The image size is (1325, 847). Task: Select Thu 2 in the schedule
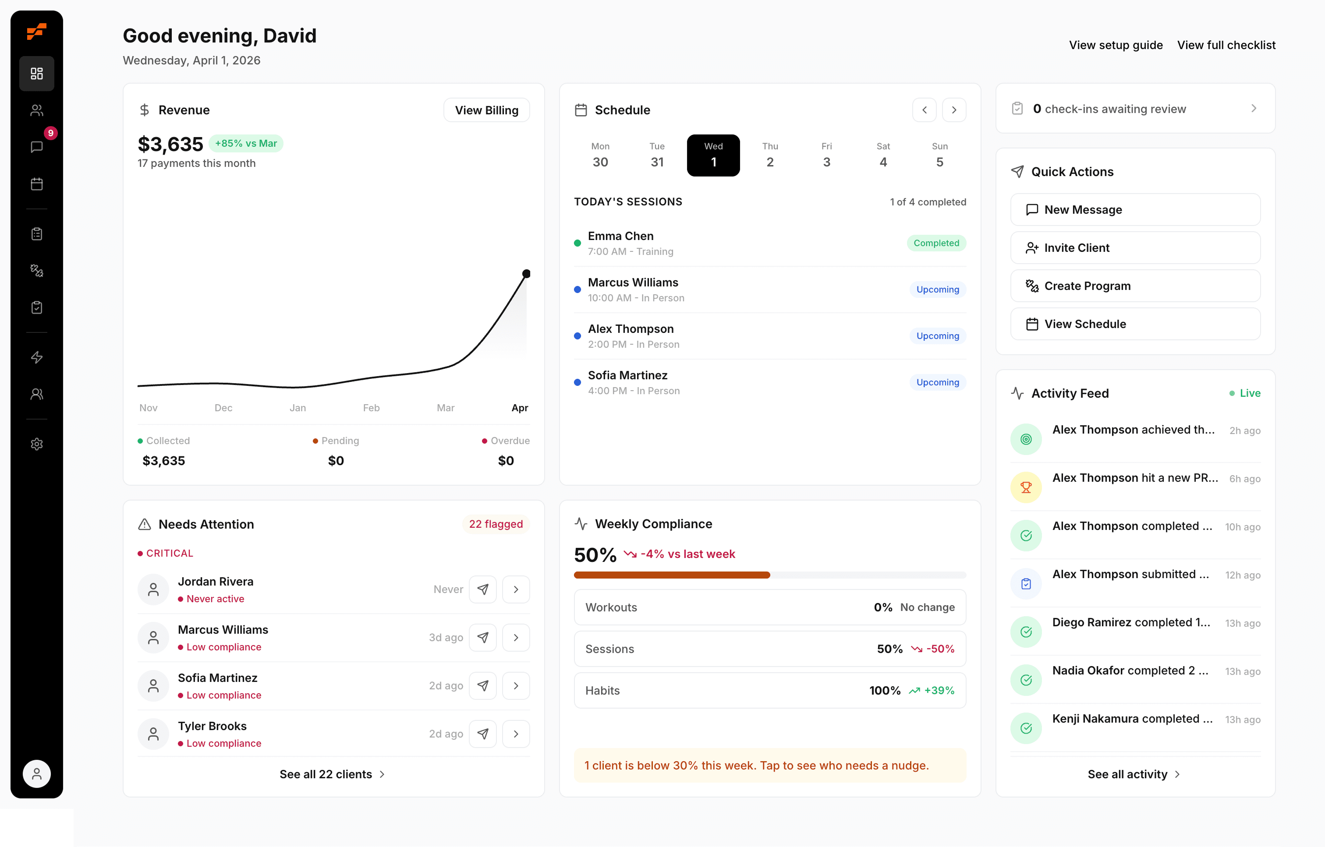tap(770, 155)
